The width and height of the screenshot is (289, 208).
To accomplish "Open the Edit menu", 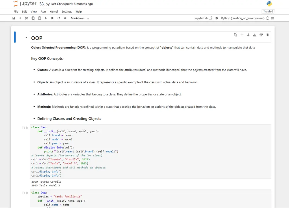I will (x=24, y=12).
